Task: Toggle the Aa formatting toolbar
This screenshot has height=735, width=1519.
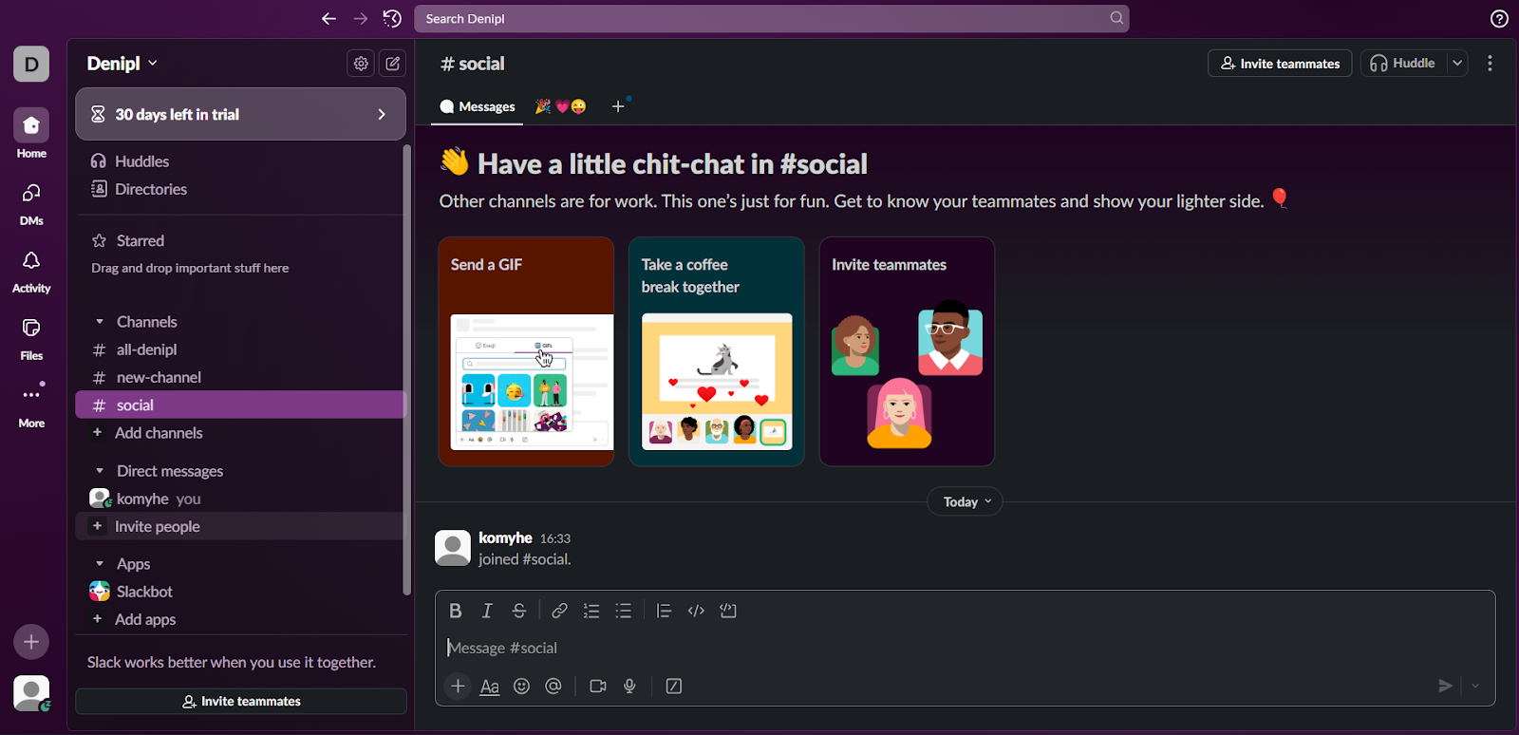Action: (490, 686)
